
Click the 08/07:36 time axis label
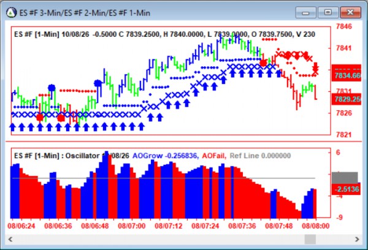pyautogui.click(x=242, y=226)
